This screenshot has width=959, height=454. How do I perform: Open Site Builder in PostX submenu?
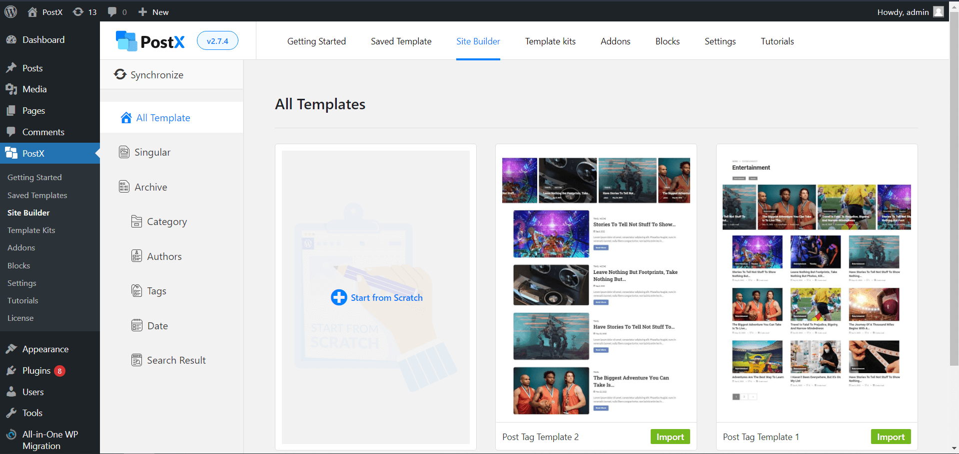click(28, 213)
